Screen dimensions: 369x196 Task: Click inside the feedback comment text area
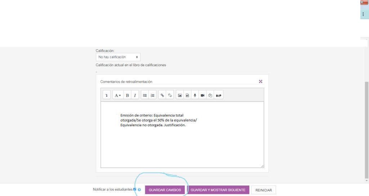tap(182, 144)
